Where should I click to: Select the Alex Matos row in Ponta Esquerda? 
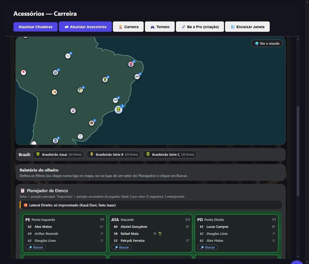[64, 227]
